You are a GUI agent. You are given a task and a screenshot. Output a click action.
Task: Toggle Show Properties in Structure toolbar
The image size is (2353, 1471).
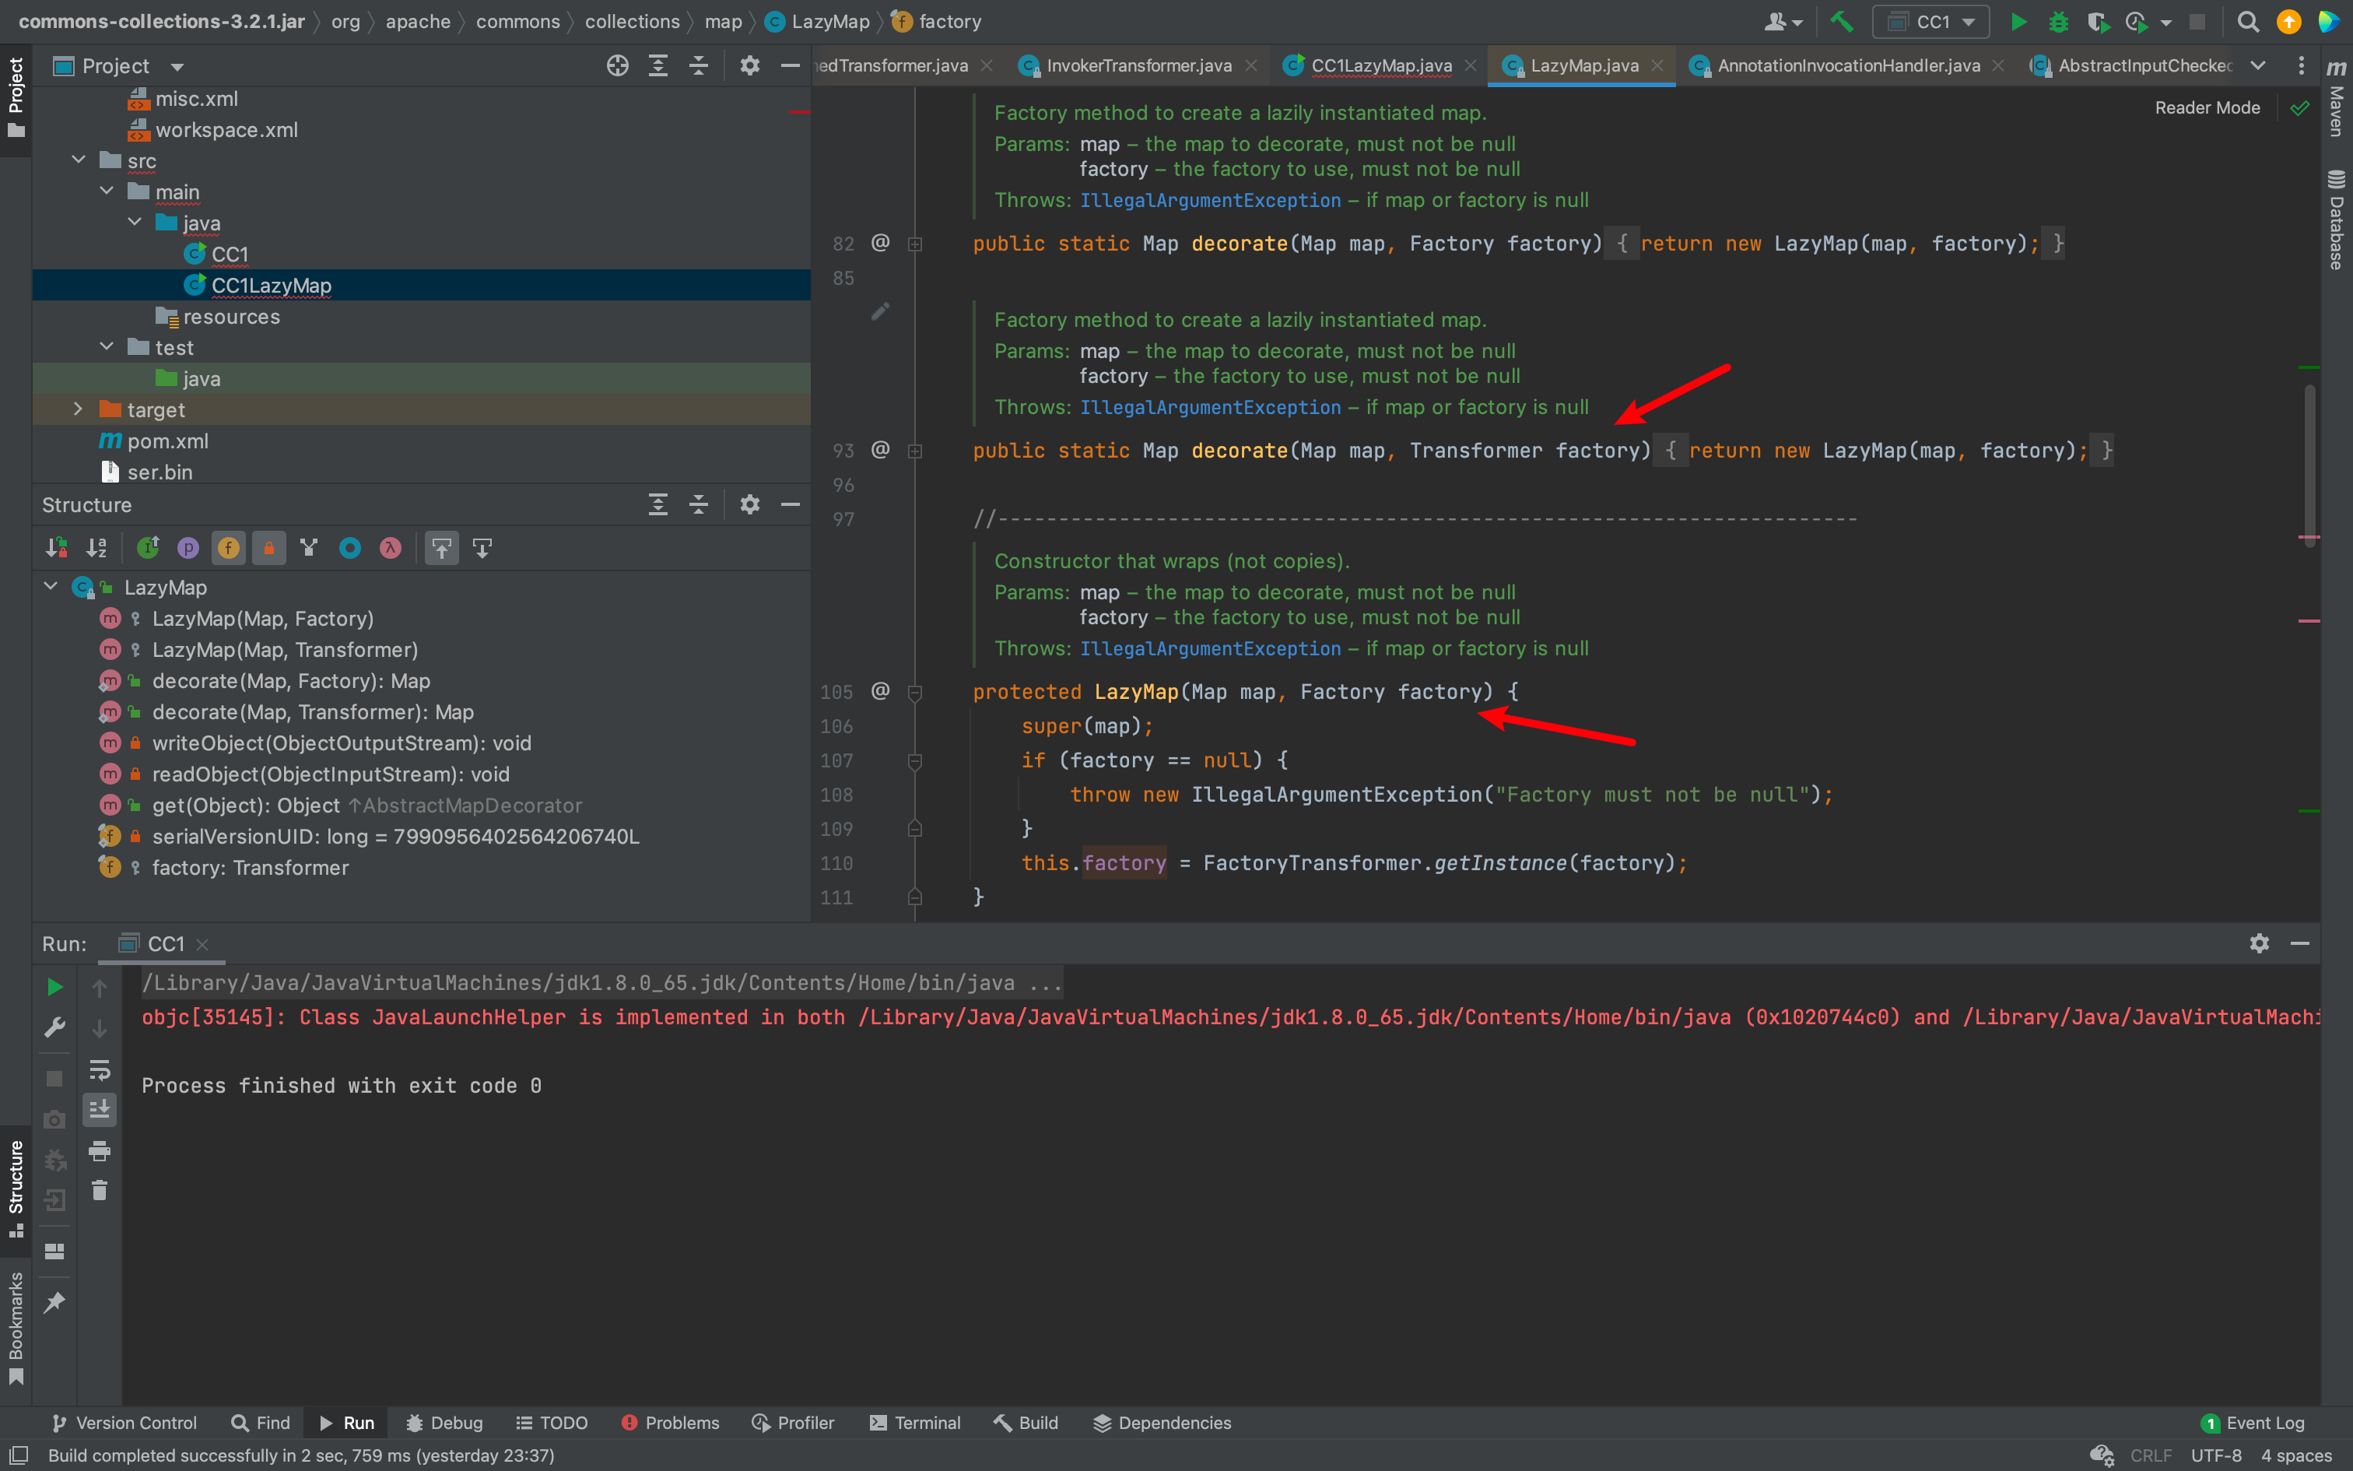point(188,548)
